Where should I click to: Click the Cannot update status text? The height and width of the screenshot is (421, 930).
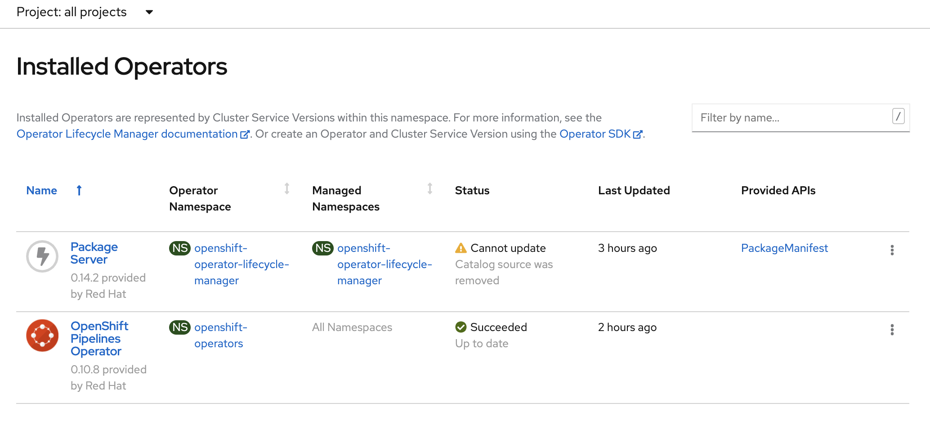508,248
